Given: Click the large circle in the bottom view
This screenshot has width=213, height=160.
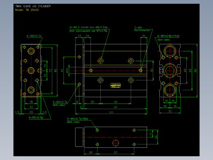Looking at the screenshot, I should pyautogui.click(x=116, y=143).
